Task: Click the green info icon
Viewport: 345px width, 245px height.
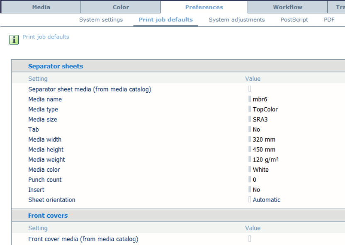Action: click(x=14, y=39)
